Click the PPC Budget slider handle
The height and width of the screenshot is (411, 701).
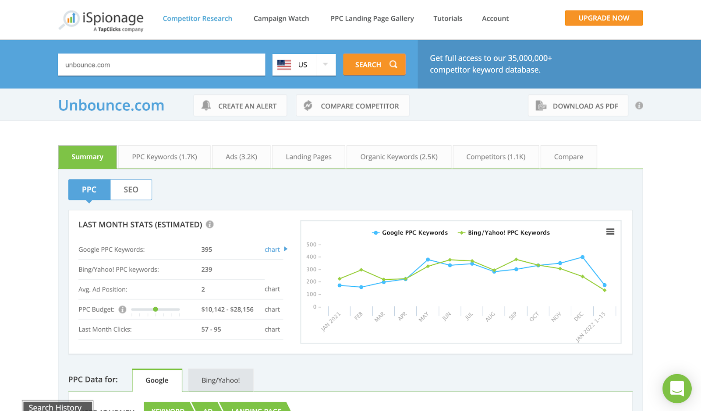pos(156,309)
